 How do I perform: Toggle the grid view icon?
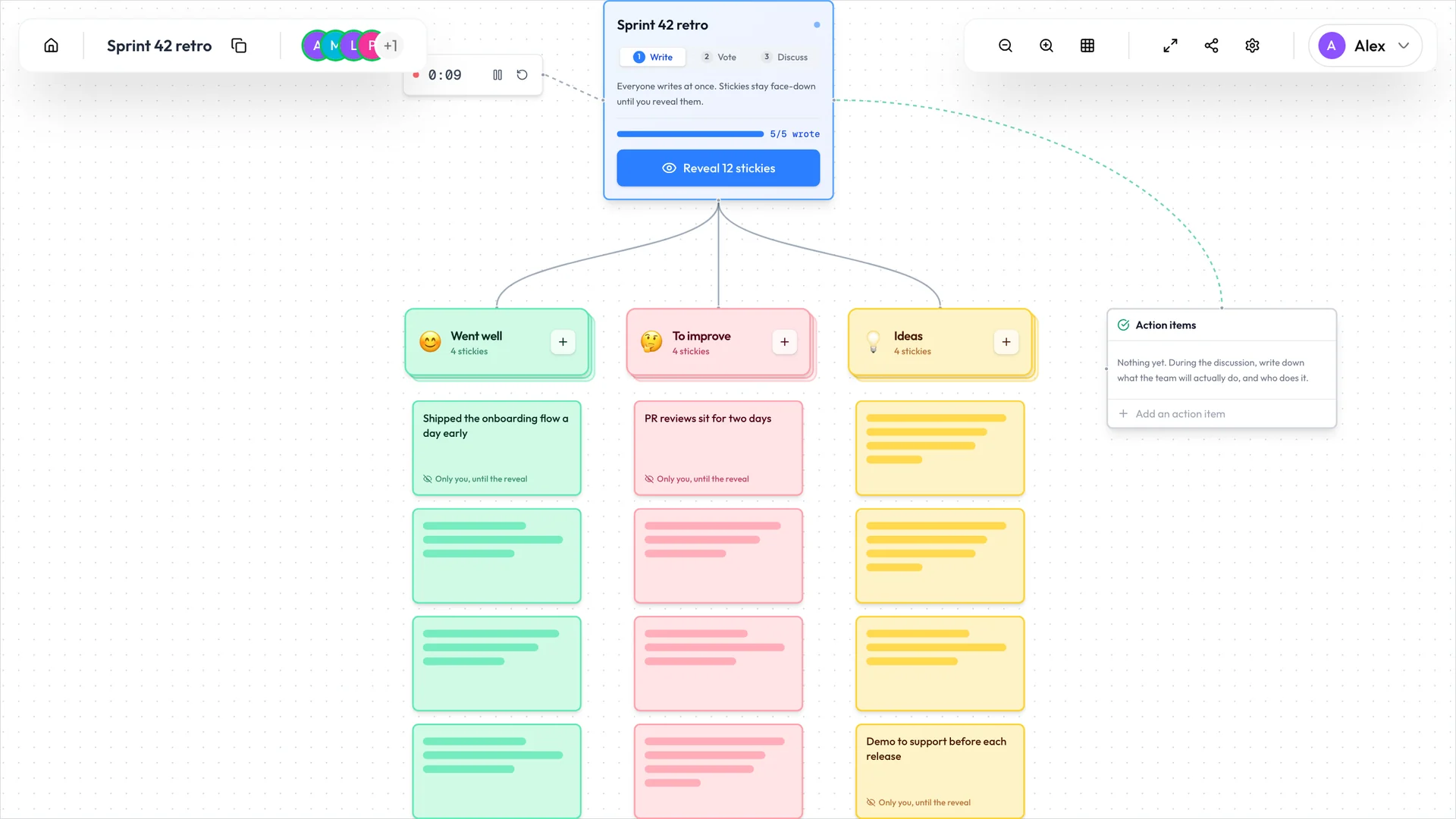(1087, 45)
